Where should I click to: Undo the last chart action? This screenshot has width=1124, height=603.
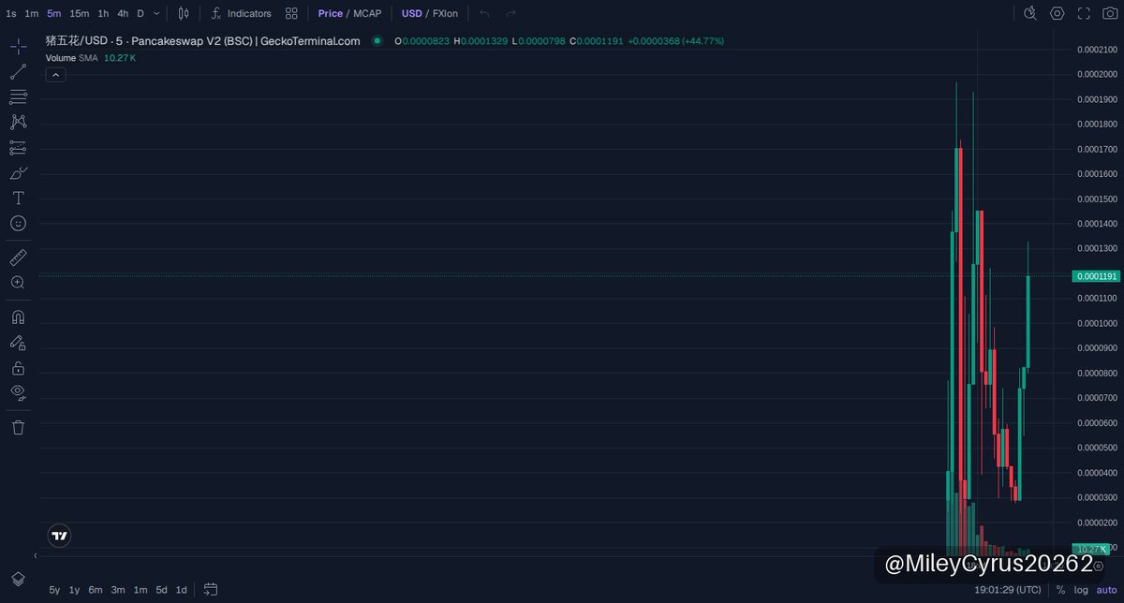(484, 13)
